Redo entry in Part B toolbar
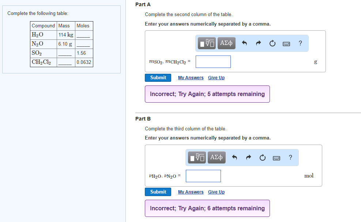361x222 pixels. coord(248,157)
